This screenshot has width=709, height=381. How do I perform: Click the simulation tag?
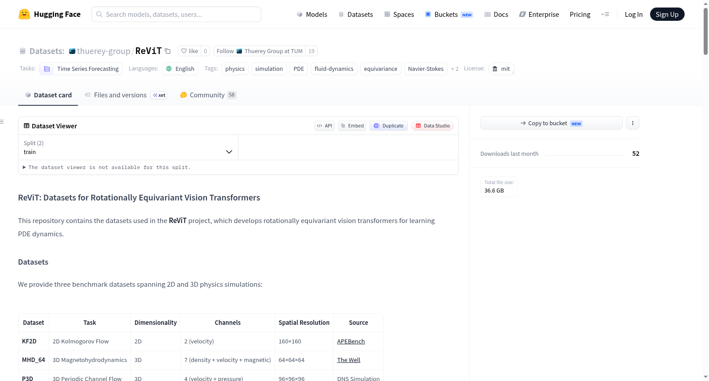[269, 69]
